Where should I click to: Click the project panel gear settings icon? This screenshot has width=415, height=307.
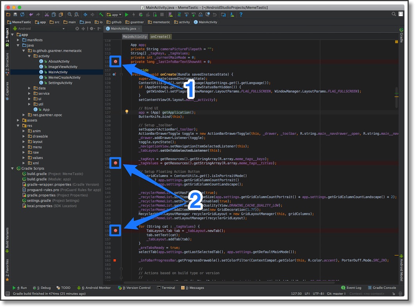click(91, 29)
